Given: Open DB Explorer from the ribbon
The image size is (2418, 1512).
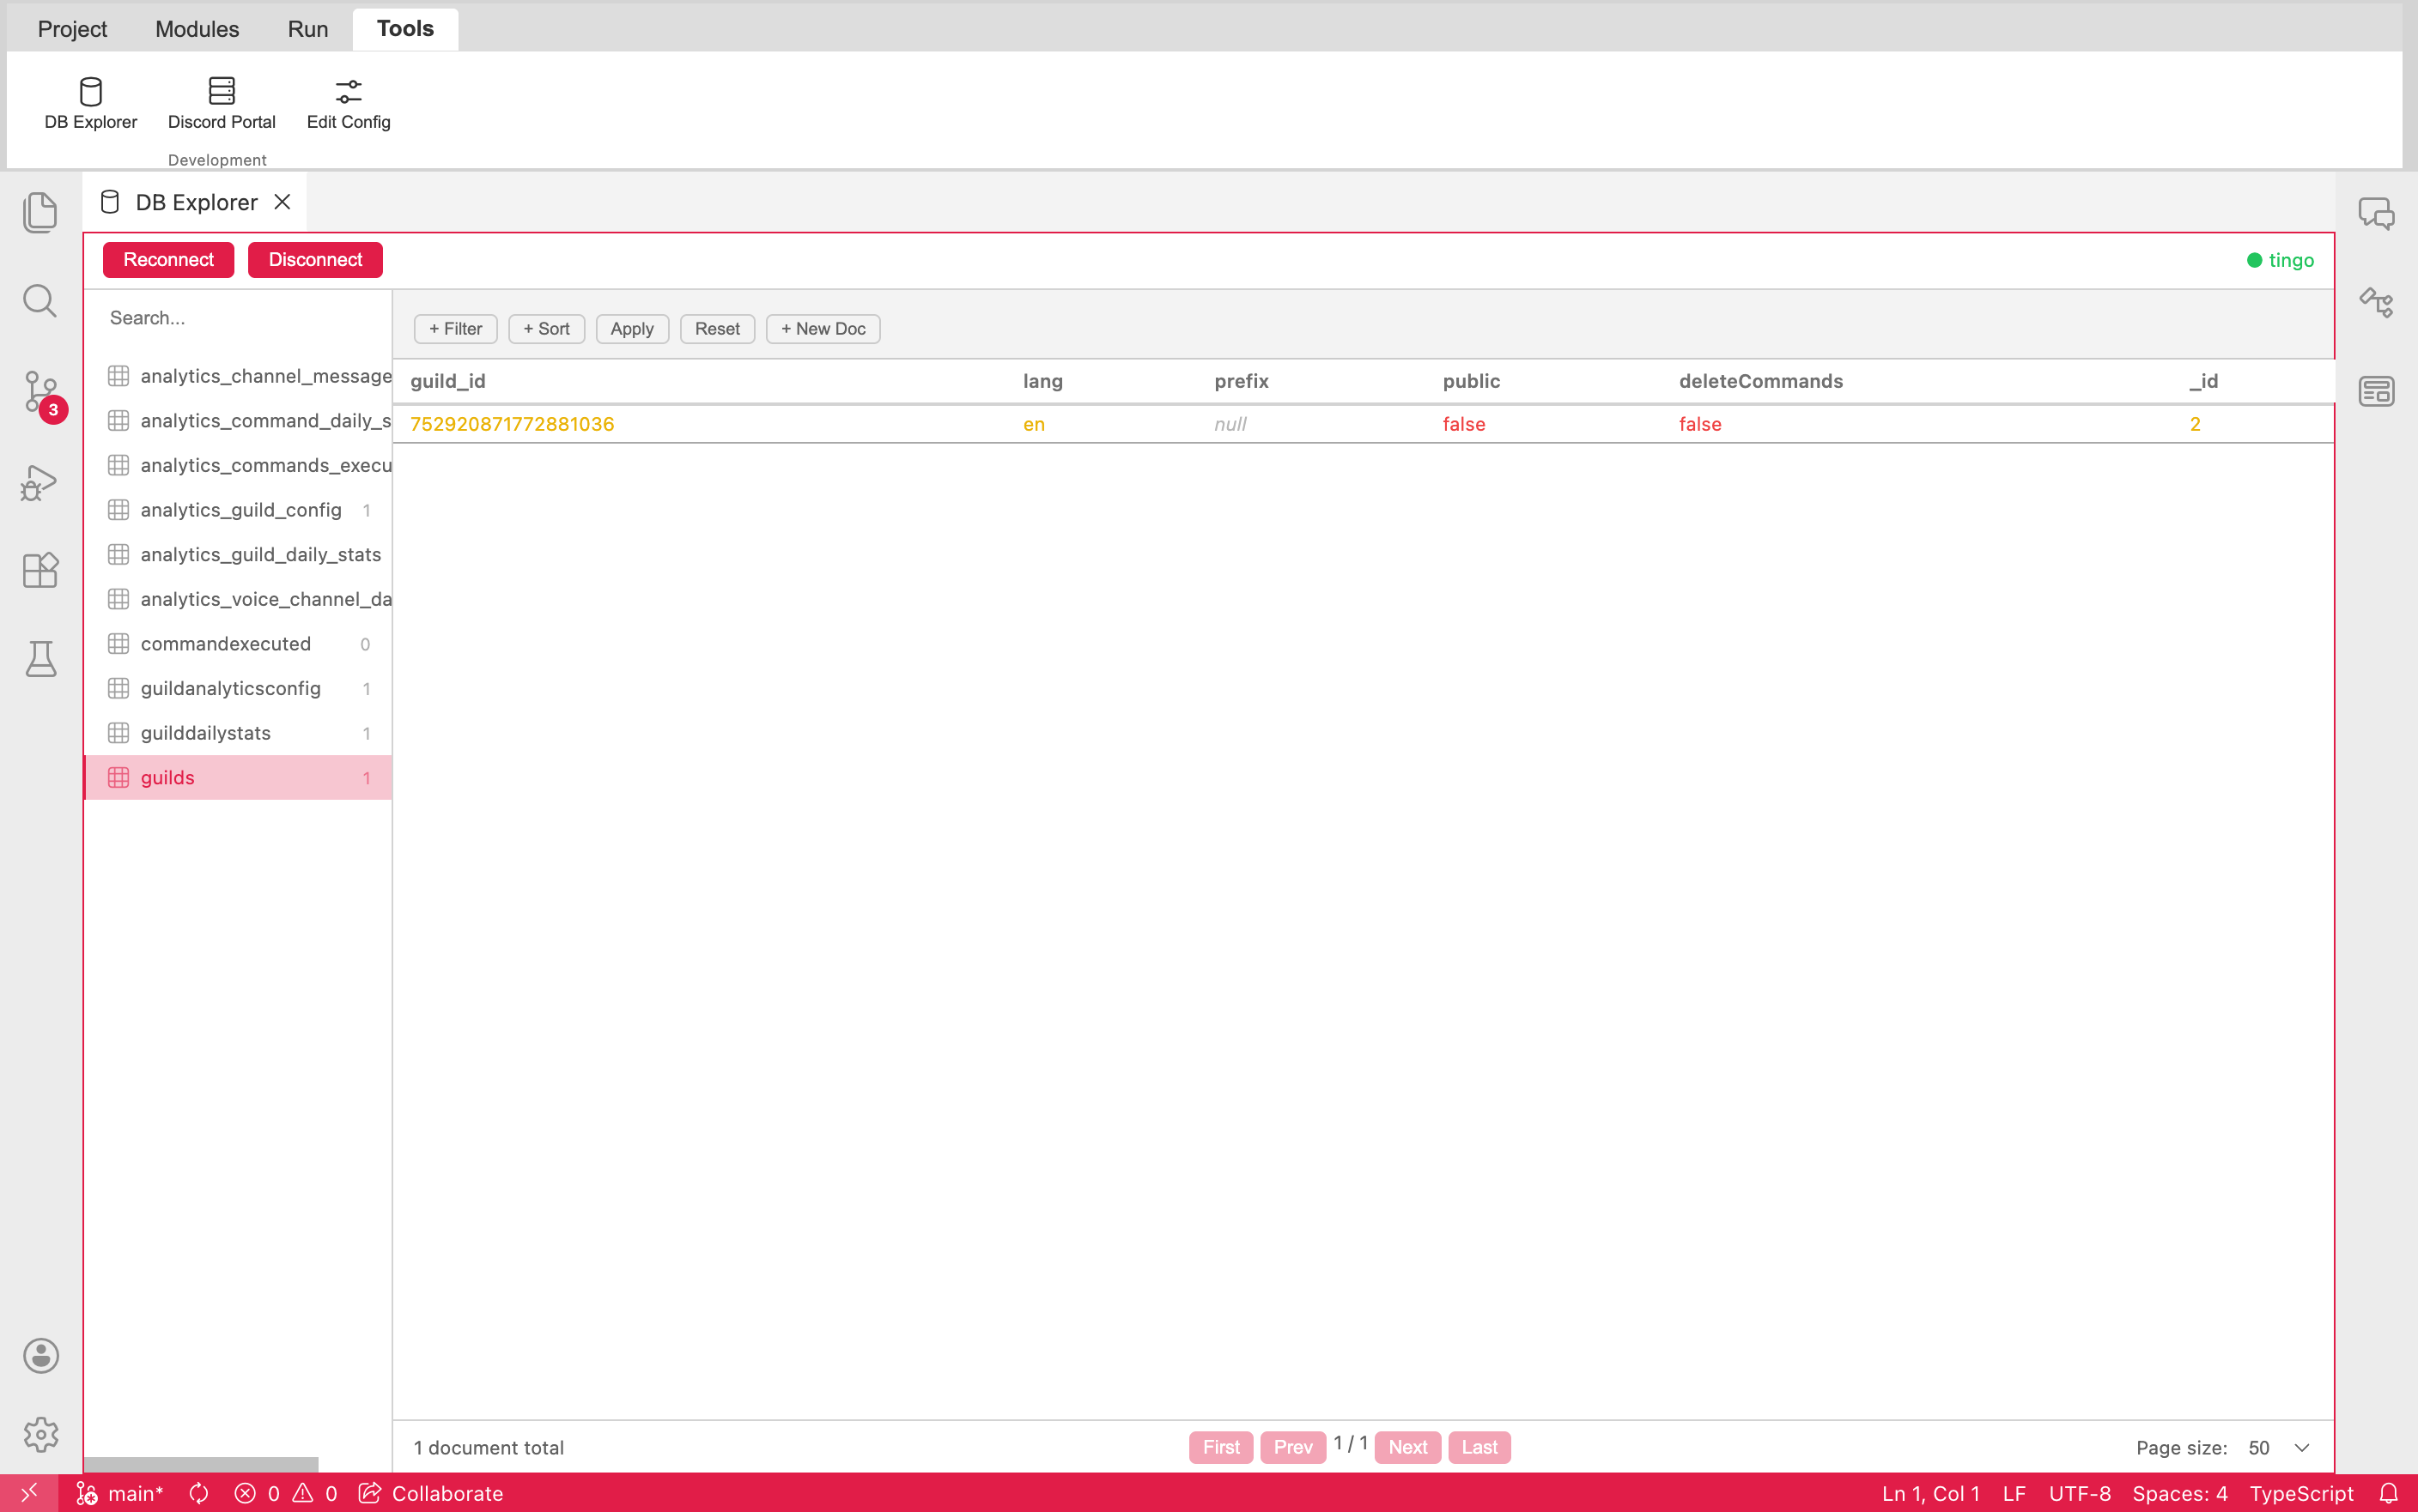Looking at the screenshot, I should pyautogui.click(x=90, y=103).
